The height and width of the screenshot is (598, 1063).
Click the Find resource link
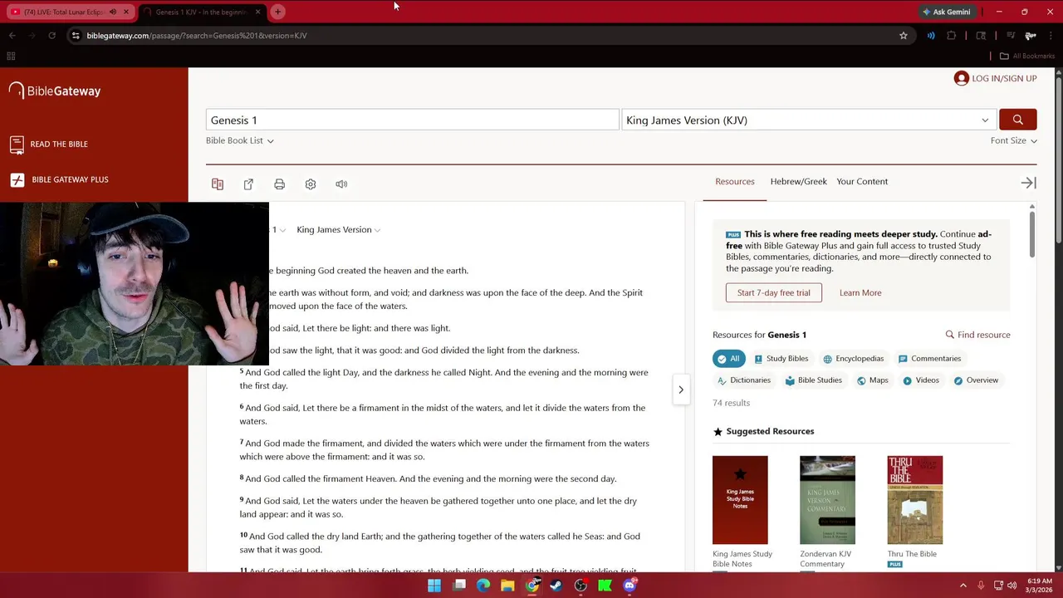977,335
